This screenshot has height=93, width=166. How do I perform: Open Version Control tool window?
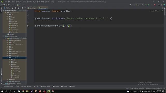[9, 86]
